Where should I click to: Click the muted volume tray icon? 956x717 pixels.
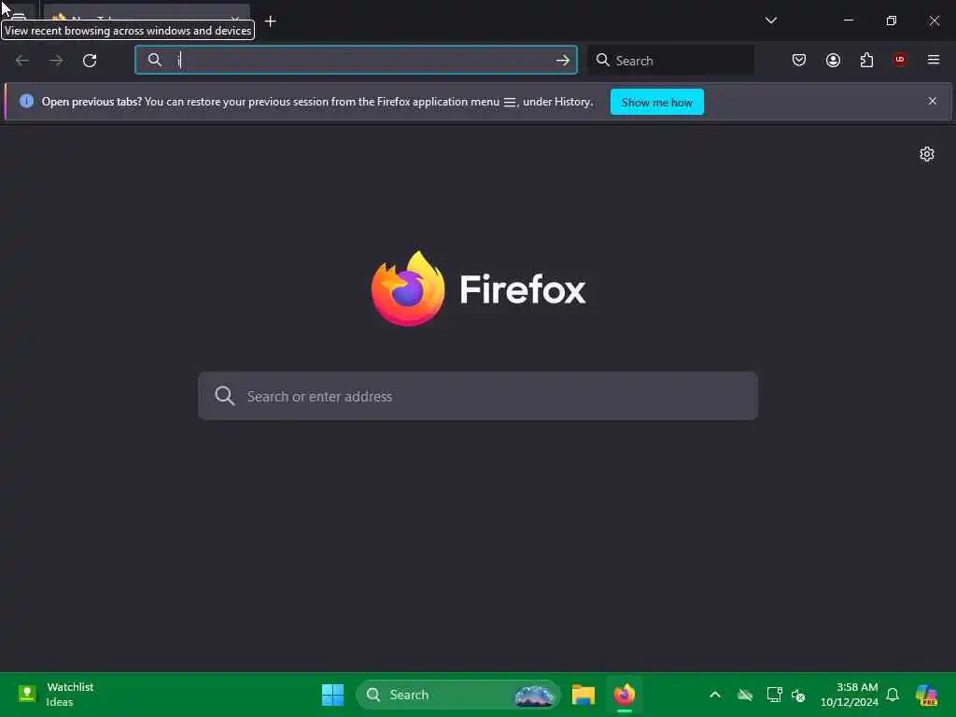pyautogui.click(x=798, y=695)
